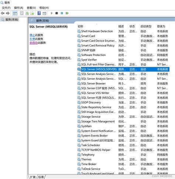175x179 pixels.
Task: Switch to the 标准 tab at the bottom
Action: coord(41,177)
